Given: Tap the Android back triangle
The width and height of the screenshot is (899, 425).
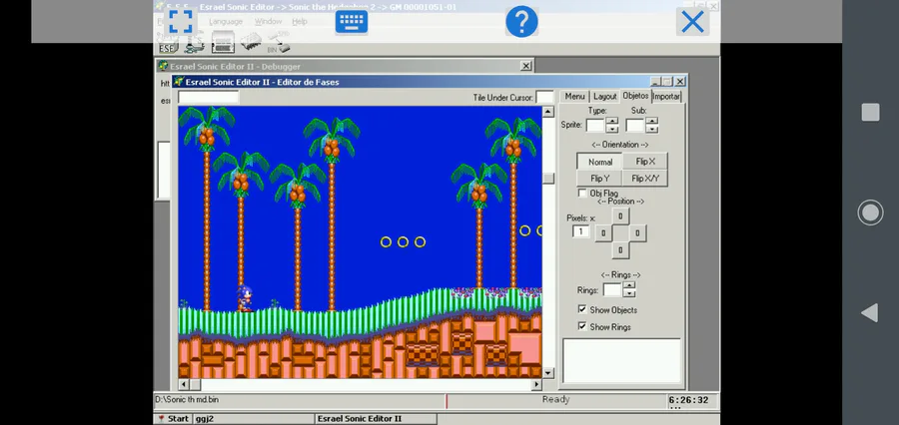Looking at the screenshot, I should click(x=870, y=312).
